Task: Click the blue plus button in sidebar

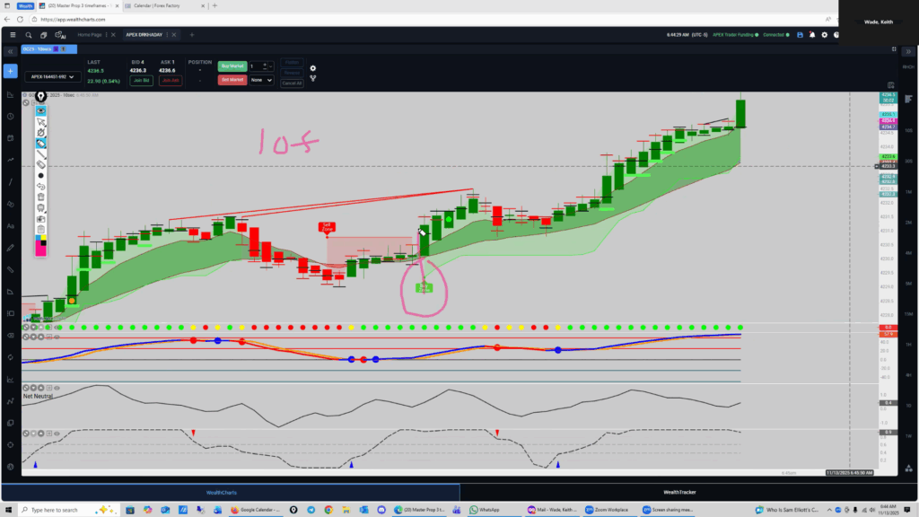Action: click(10, 70)
